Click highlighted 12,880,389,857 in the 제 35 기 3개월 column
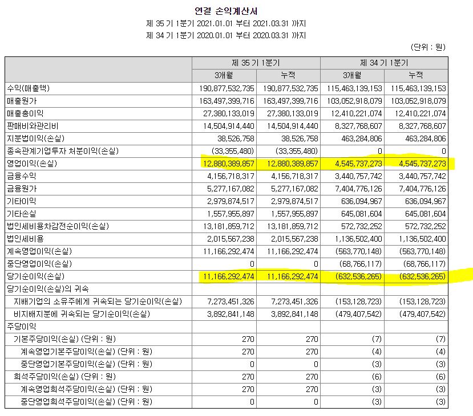473x416 pixels. (229, 164)
